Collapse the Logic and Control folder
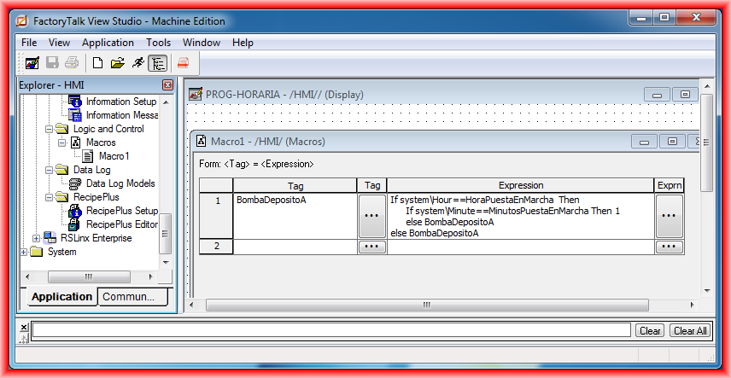 [x=50, y=129]
